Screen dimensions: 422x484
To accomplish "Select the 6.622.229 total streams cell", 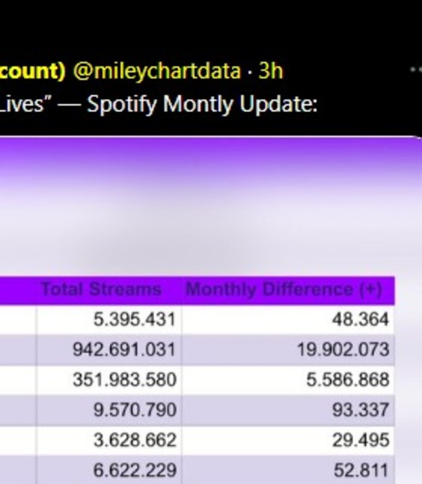I will point(134,469).
